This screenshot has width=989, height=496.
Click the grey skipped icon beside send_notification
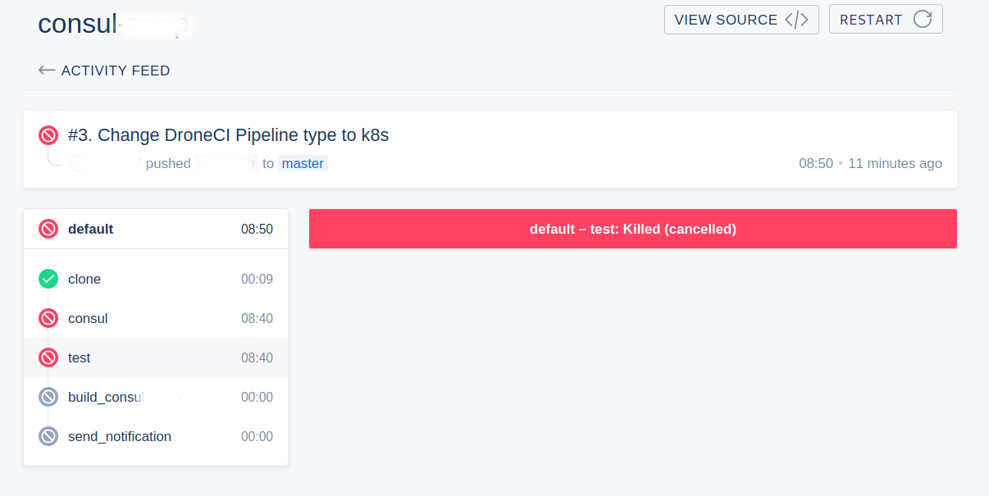48,436
